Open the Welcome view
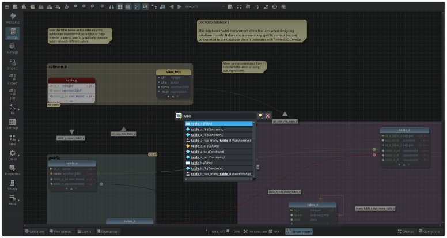 tap(13, 18)
